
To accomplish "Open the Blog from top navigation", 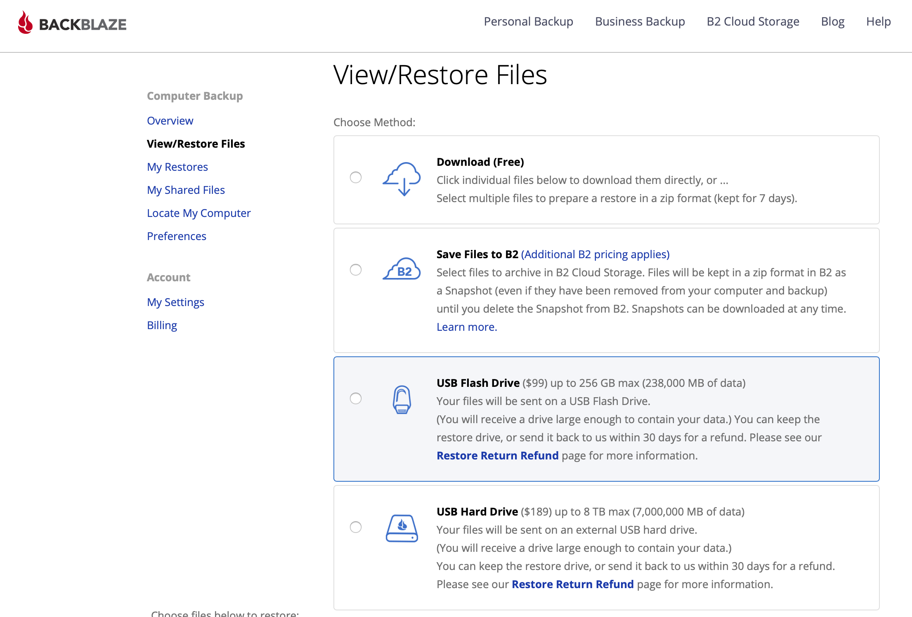I will (x=832, y=21).
